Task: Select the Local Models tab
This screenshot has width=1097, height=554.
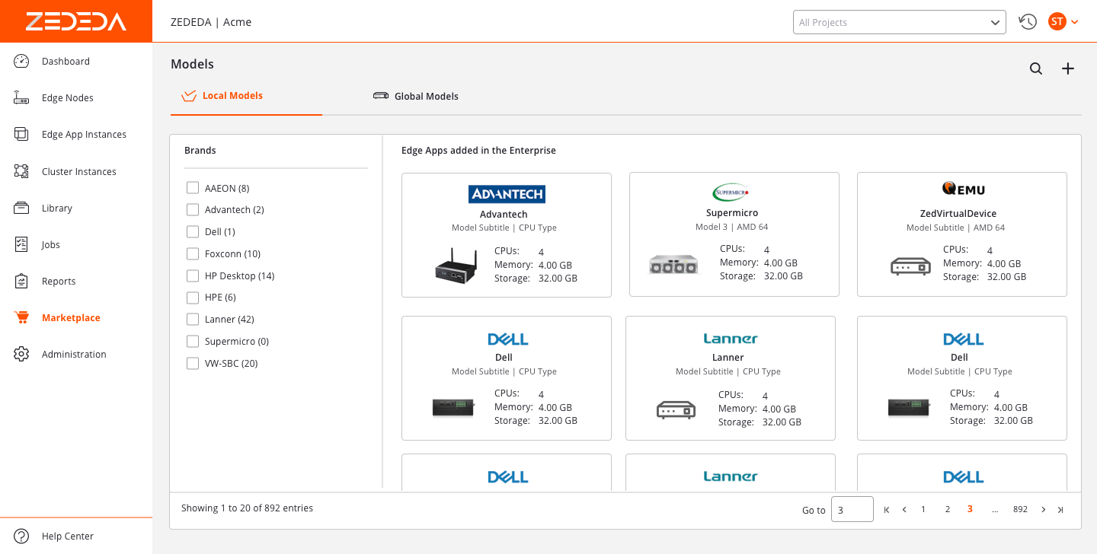Action: [231, 95]
